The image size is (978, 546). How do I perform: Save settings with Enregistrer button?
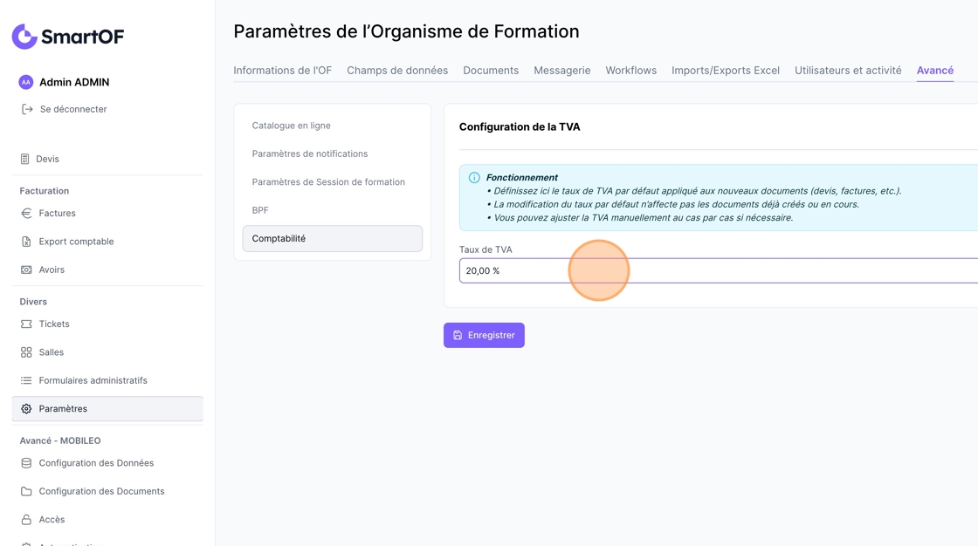pyautogui.click(x=484, y=335)
